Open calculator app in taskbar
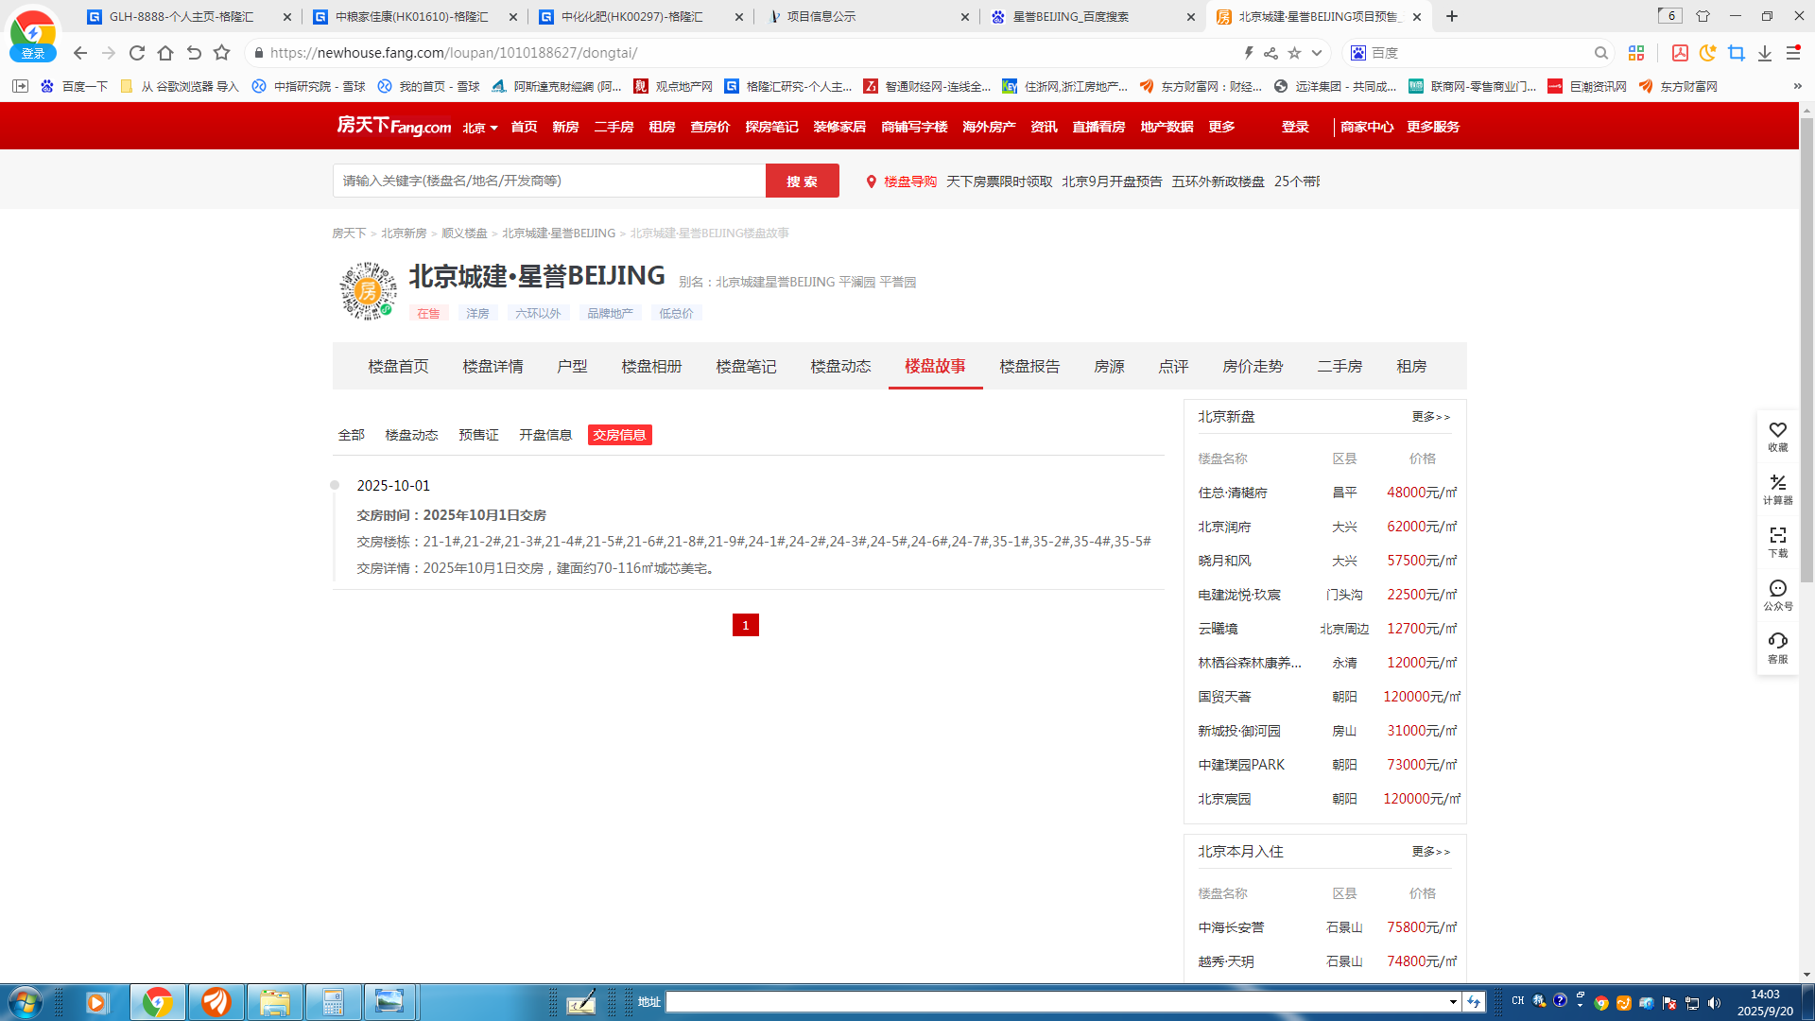The image size is (1815, 1021). coord(333,1002)
